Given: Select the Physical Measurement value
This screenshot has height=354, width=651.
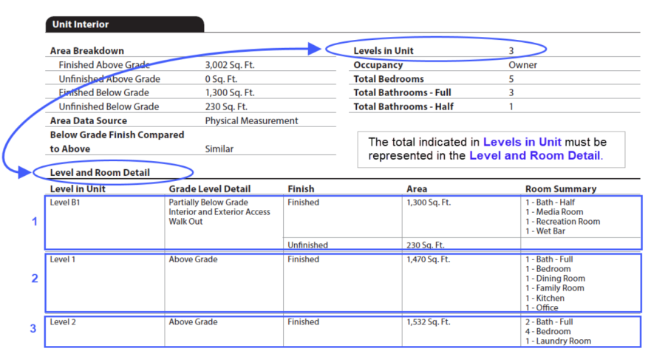Looking at the screenshot, I should [251, 120].
